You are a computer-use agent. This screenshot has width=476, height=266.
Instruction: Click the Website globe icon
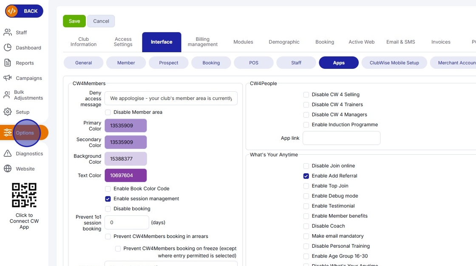point(8,169)
